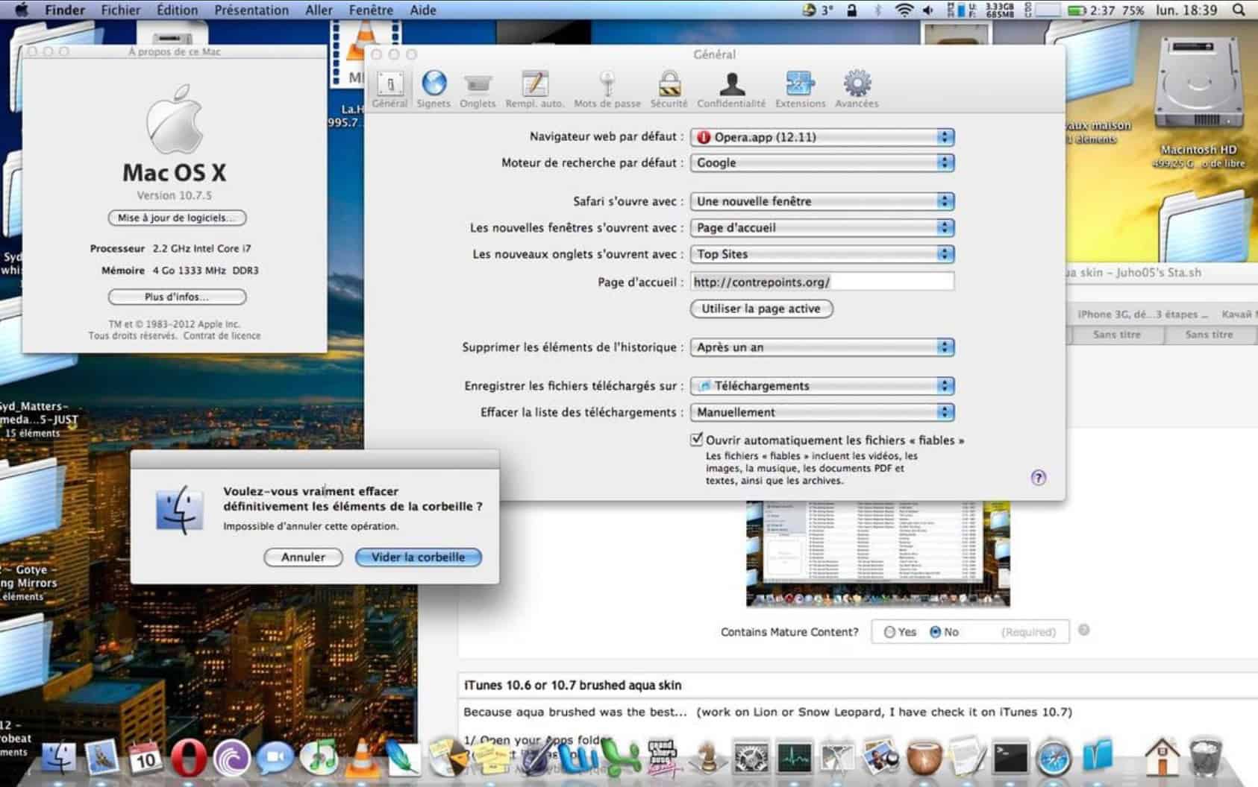Open the Présentation menu

click(x=251, y=10)
